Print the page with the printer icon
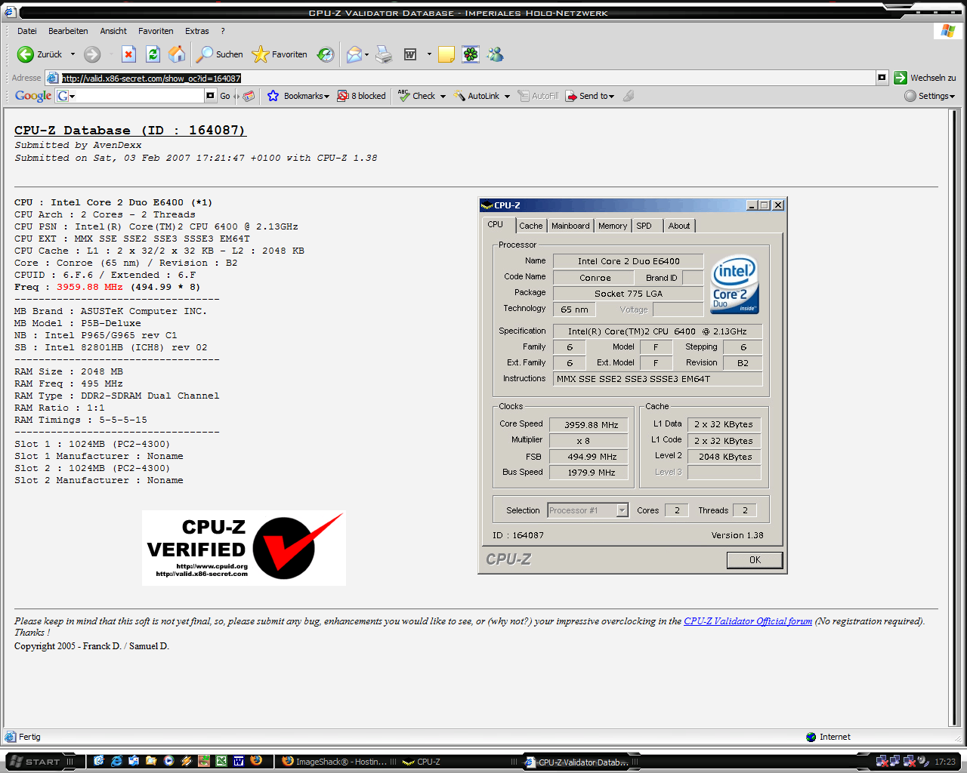 [x=384, y=54]
